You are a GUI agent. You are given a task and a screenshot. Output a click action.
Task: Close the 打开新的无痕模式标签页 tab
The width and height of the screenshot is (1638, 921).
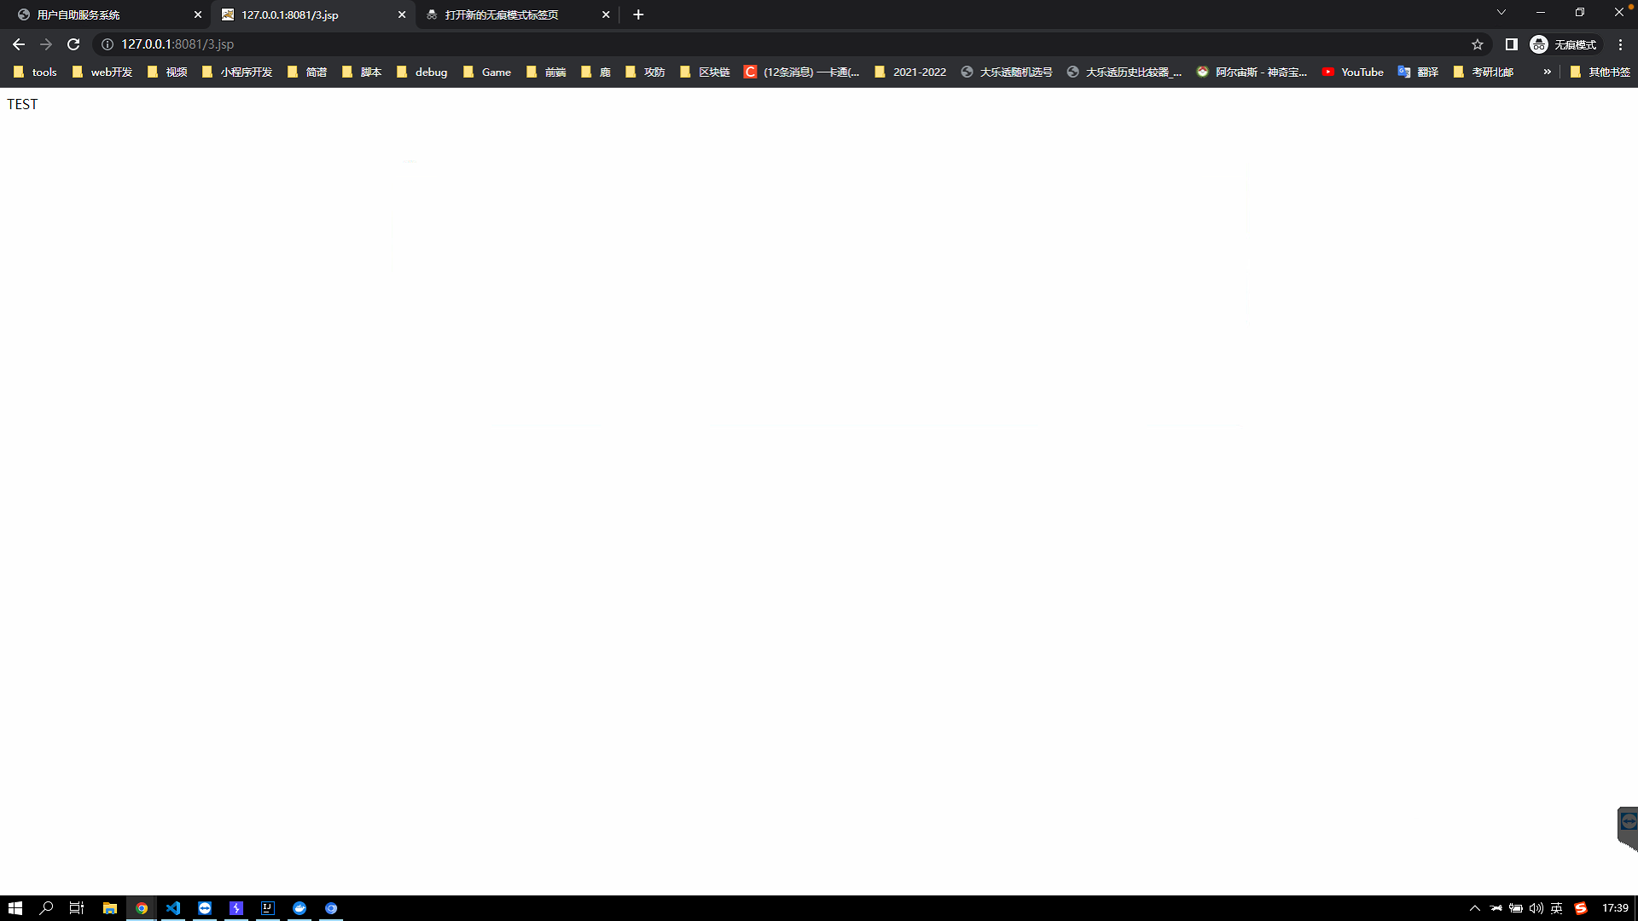point(606,14)
